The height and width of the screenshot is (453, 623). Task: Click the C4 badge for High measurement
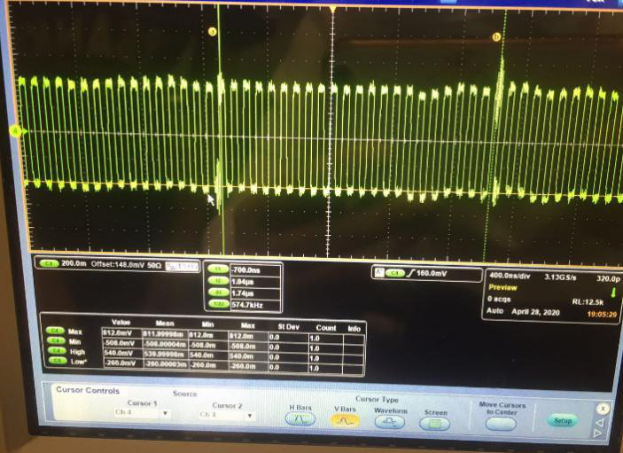point(56,350)
